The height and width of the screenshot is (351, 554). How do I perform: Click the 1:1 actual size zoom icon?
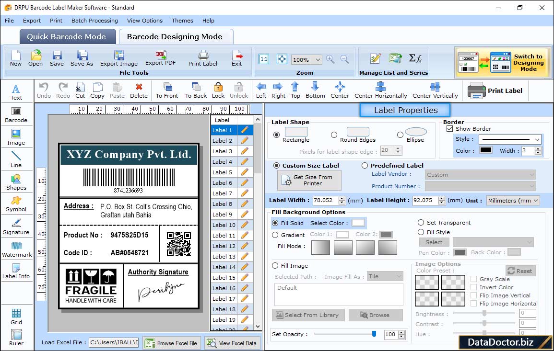click(264, 59)
